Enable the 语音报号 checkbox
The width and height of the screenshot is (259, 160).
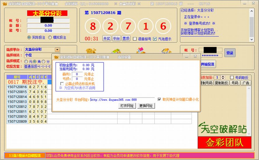pos(135,39)
